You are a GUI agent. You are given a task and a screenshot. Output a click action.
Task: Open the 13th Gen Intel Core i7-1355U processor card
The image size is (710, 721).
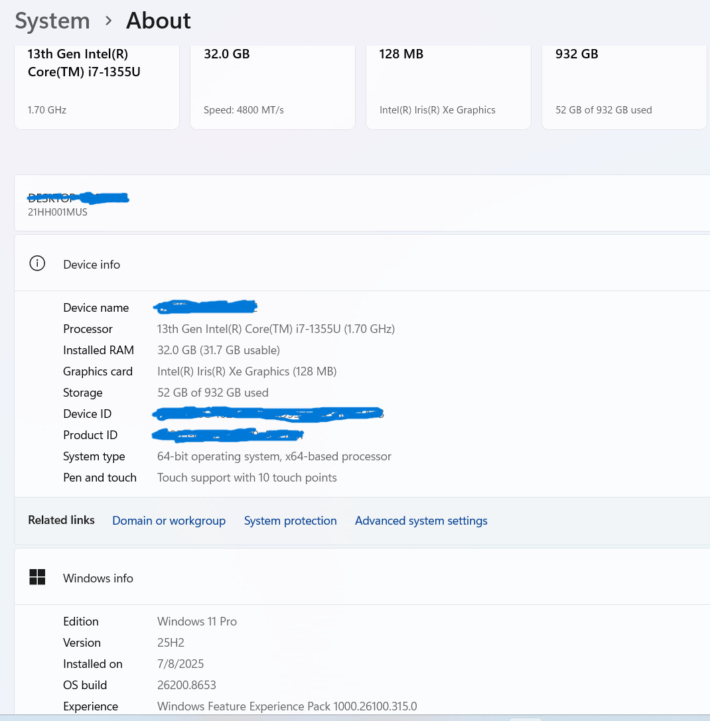tap(97, 87)
